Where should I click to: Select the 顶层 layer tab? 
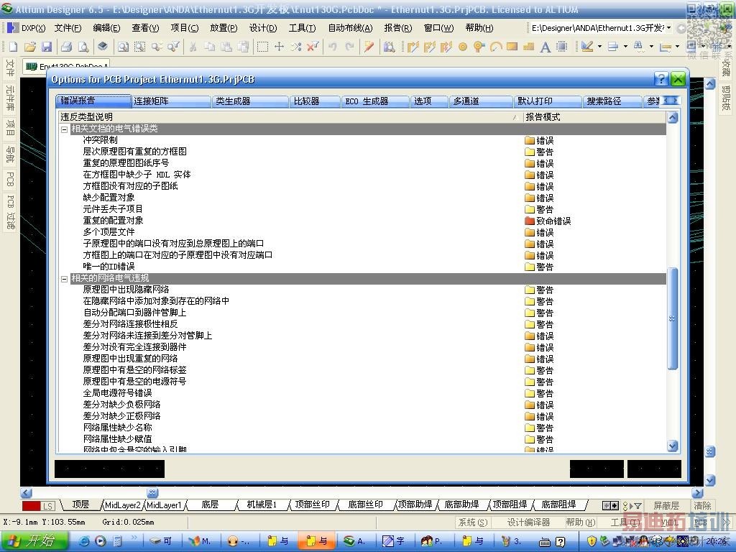pyautogui.click(x=80, y=505)
